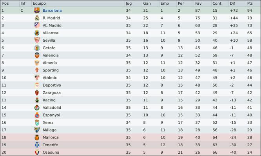The height and width of the screenshot is (156, 261).
Task: Open the Barcelona team link
Action: click(52, 11)
